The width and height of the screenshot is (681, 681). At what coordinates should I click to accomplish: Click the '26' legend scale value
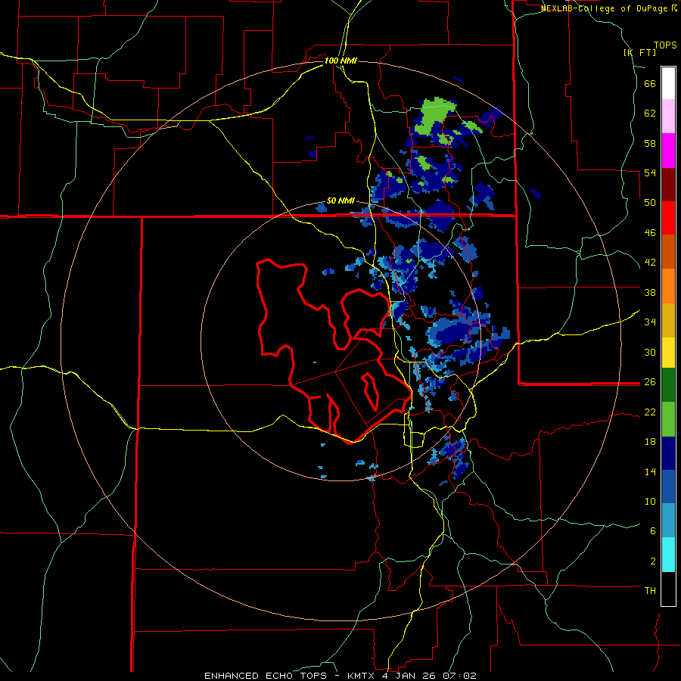(x=650, y=382)
